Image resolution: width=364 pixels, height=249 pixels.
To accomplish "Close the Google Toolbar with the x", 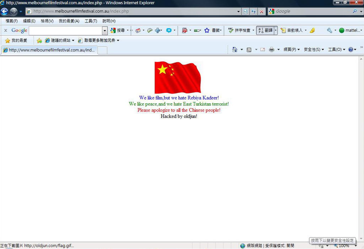I will coord(6,30).
